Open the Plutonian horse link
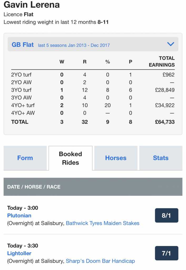This screenshot has height=270, width=186. pyautogui.click(x=19, y=215)
